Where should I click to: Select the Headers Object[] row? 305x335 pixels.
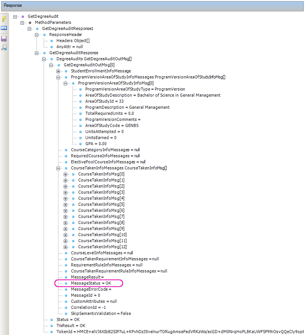click(73, 41)
